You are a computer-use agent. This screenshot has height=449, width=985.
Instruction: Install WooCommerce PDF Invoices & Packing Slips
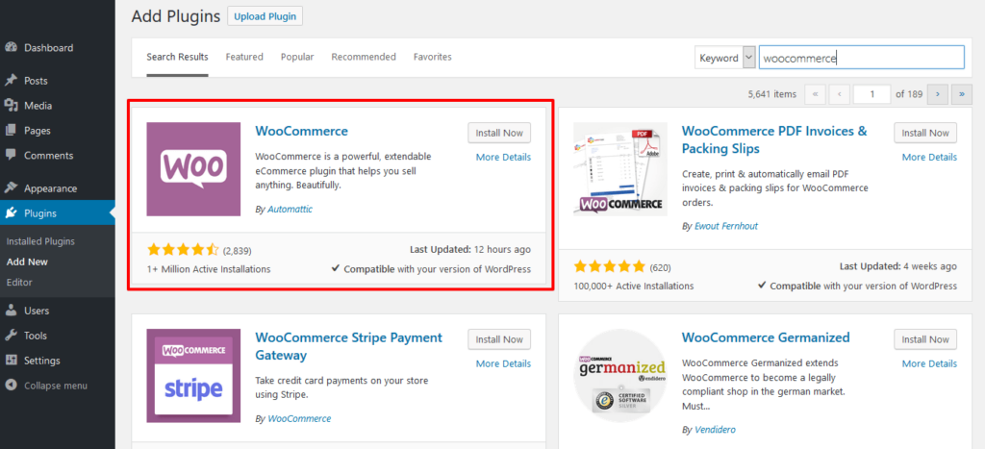pos(926,133)
